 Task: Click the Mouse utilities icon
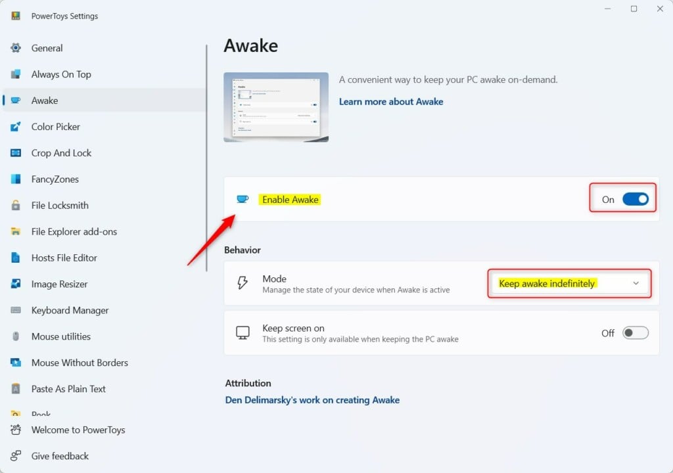pyautogui.click(x=16, y=336)
